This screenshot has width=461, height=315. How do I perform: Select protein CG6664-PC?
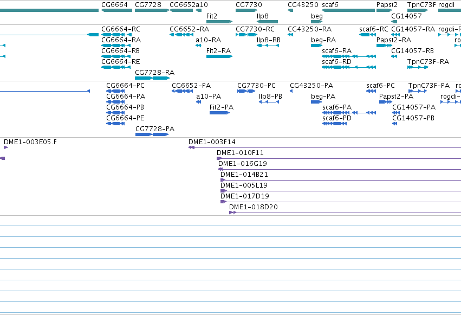[115, 91]
